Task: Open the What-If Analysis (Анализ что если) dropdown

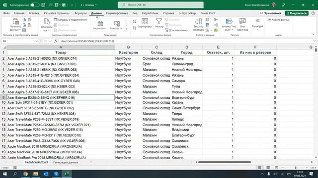Action: pyautogui.click(x=229, y=24)
